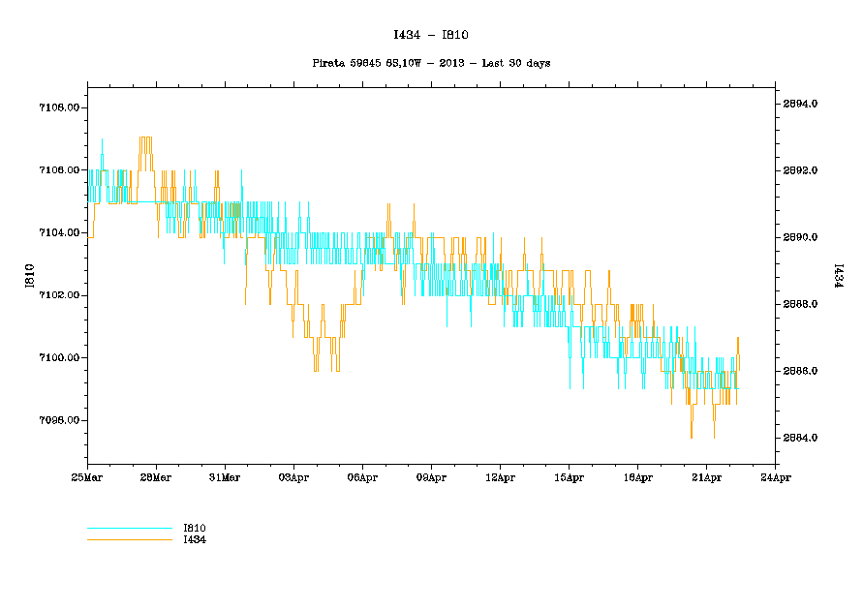
Task: Click the right I434 vertical axis title
Action: coord(834,276)
